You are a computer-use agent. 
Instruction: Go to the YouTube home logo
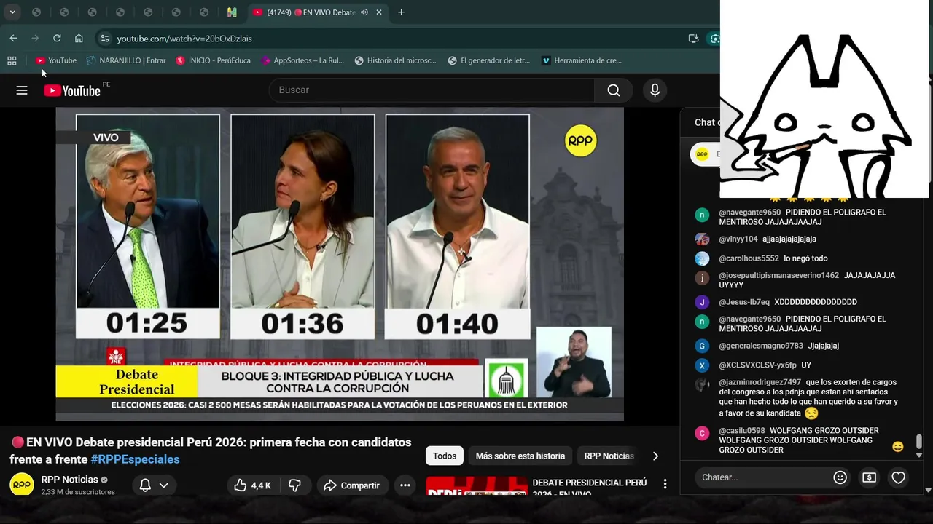[72, 90]
